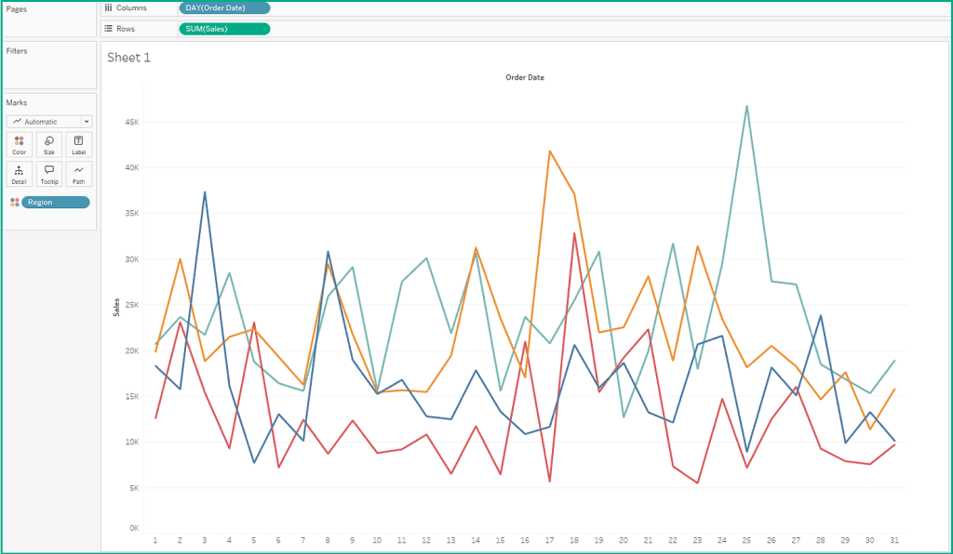Click the Sheet 1 title

click(128, 58)
